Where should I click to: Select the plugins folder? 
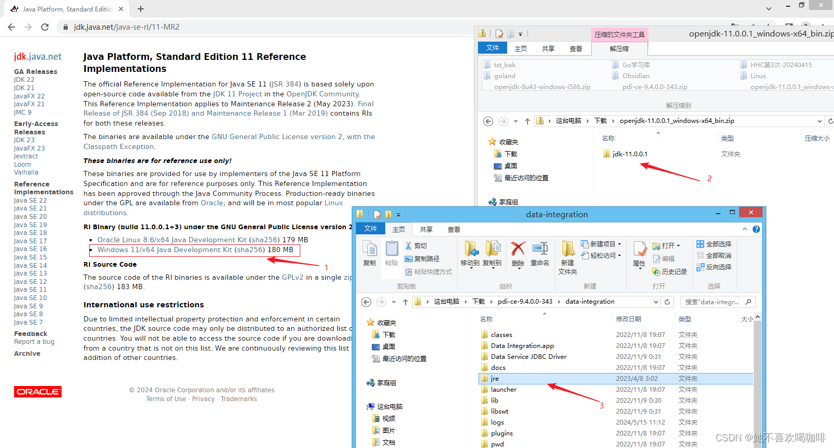coord(501,433)
